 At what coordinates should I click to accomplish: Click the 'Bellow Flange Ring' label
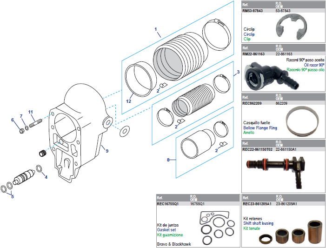(x=260, y=128)
